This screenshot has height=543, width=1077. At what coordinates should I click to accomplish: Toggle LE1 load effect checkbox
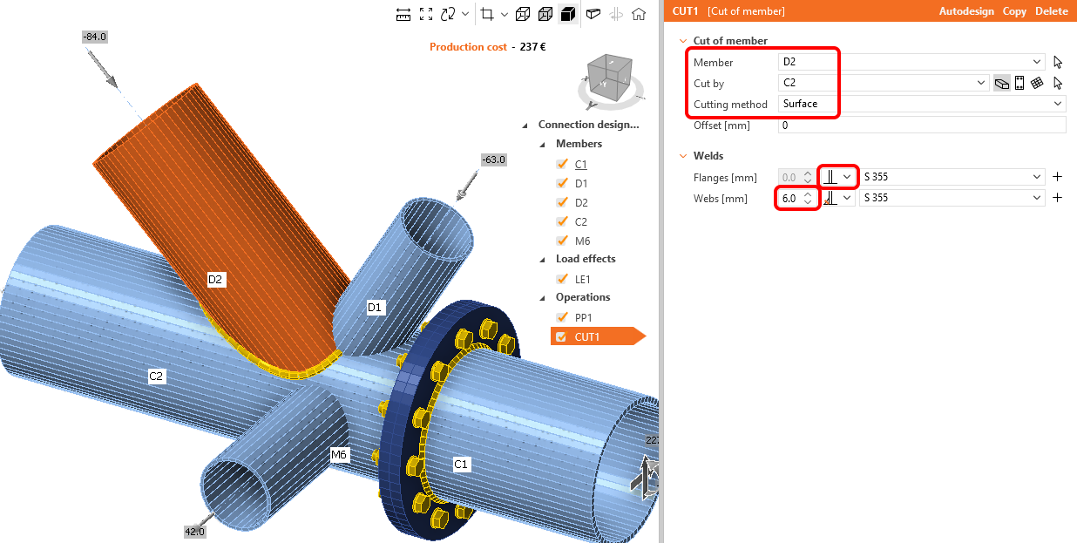click(562, 279)
